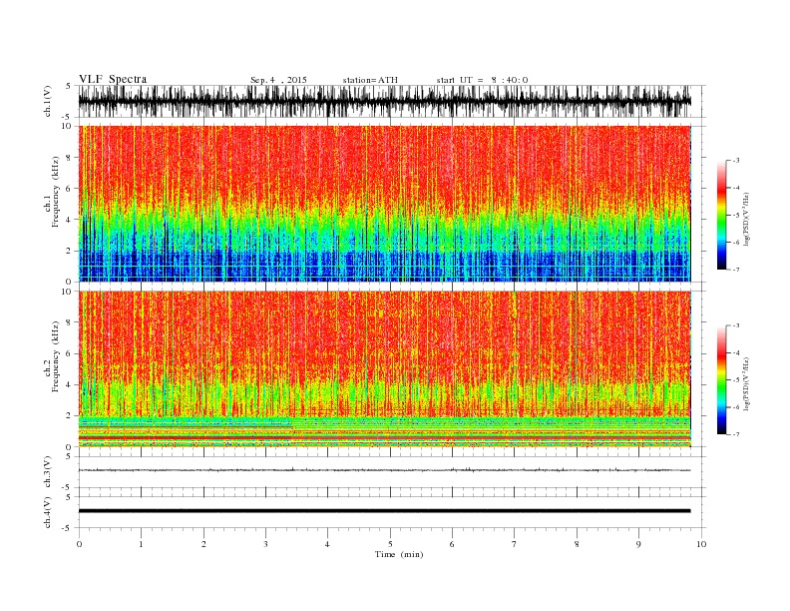Click the color scale bar beside ch.2 spectrogram

(721, 380)
